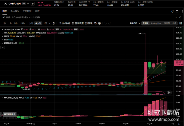Open the technical indicators (技术指标) menu
Image resolution: width=184 pixels, height=126 pixels.
point(65,23)
